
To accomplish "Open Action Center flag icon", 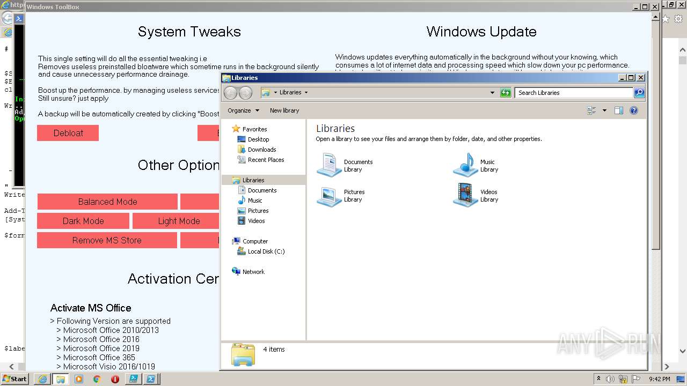I will [x=636, y=379].
